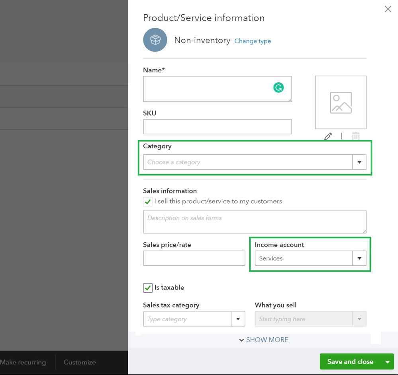Click the Change type link
Viewport: 398px width, 375px height.
tap(253, 41)
